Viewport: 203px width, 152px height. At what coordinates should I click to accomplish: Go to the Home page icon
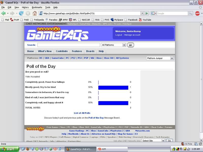pos(35,13)
